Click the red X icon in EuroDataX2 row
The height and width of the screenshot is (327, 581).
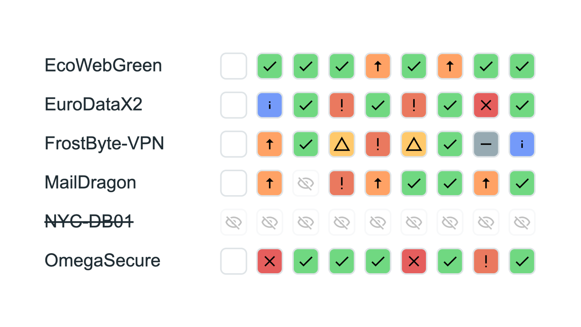[x=486, y=105]
